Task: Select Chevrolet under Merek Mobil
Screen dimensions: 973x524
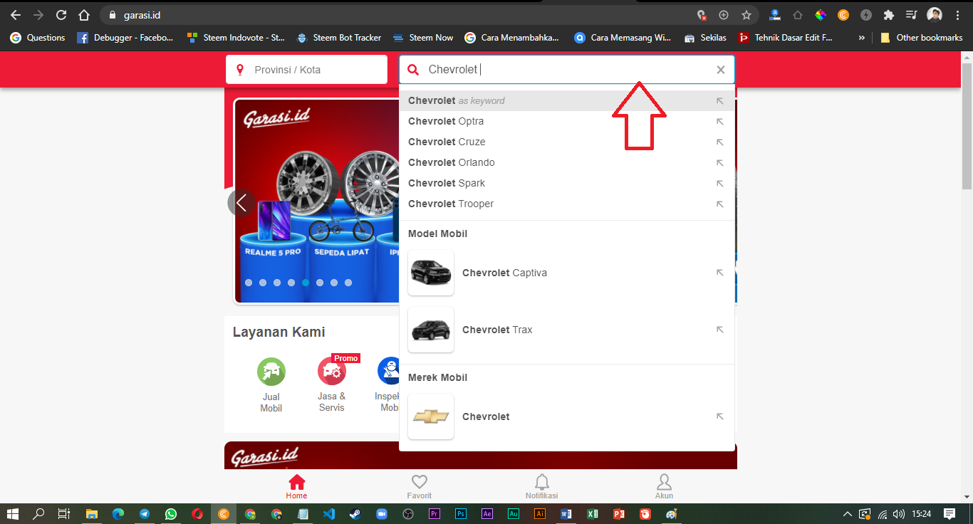Action: pos(486,416)
